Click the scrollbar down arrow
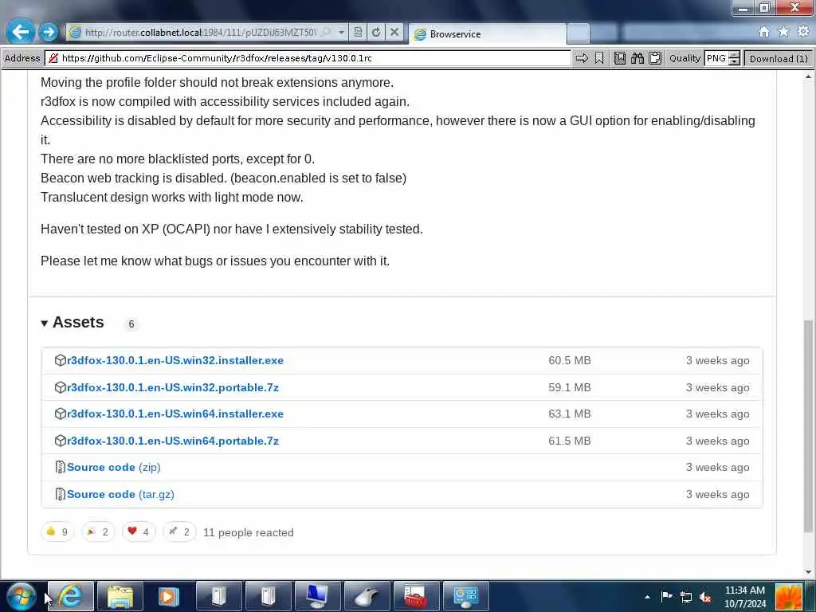816x612 pixels. 808,572
